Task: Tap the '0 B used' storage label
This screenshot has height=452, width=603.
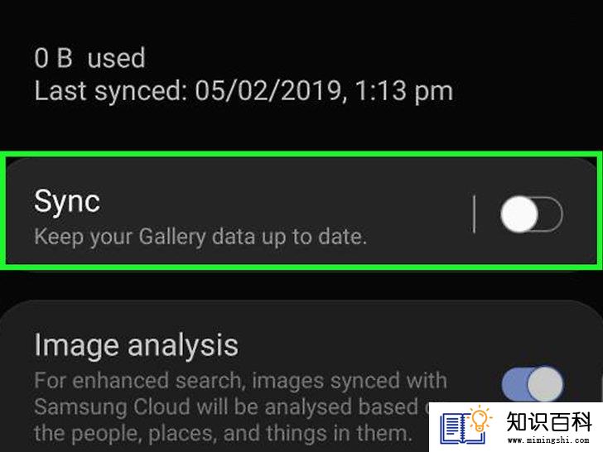Action: [89, 58]
